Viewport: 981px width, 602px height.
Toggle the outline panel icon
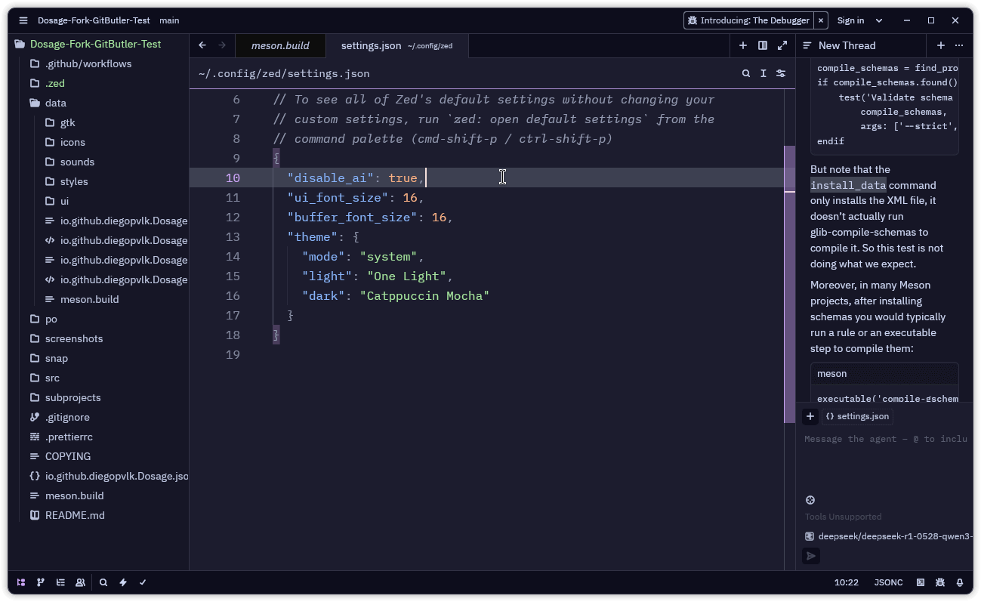[x=60, y=582]
